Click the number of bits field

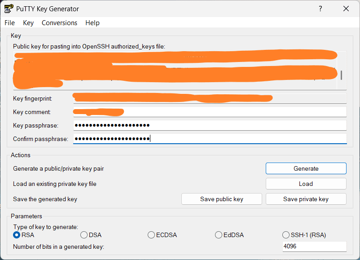click(x=314, y=247)
